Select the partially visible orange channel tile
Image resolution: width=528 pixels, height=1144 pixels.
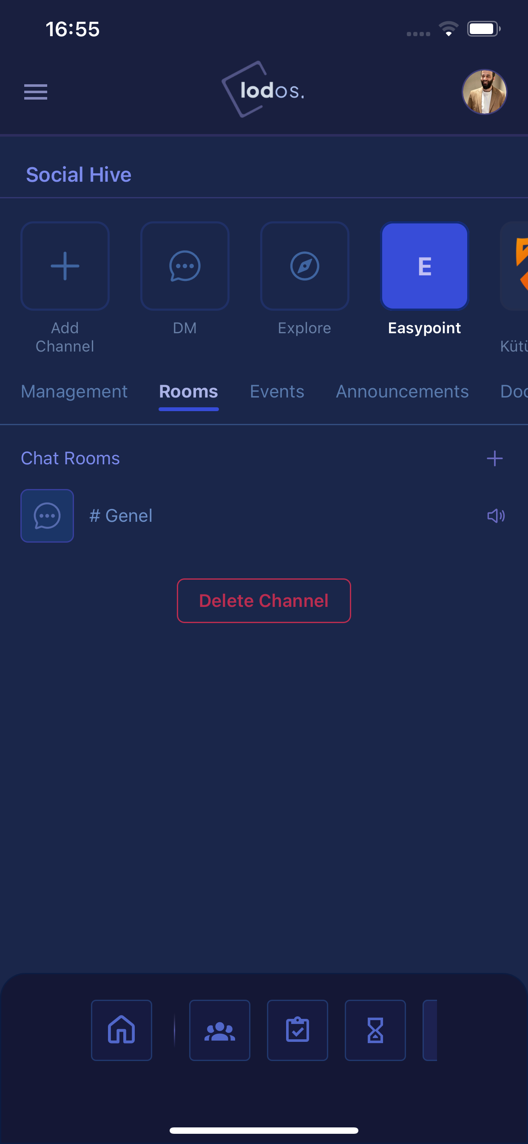point(515,266)
